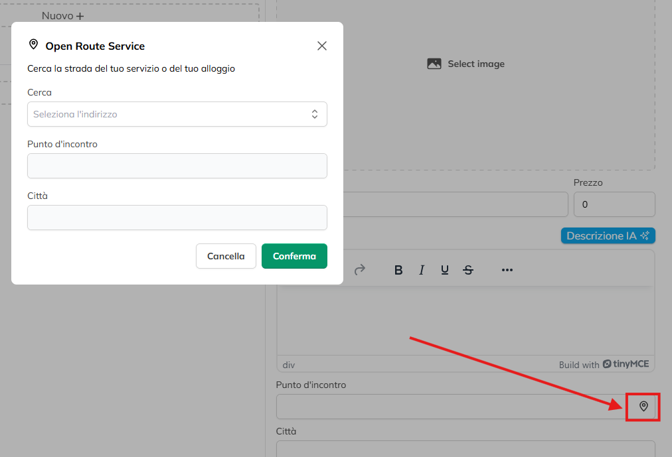Screen dimensions: 672x457
Task: Toggle strikethrough formatting in the editor
Action: 468,270
